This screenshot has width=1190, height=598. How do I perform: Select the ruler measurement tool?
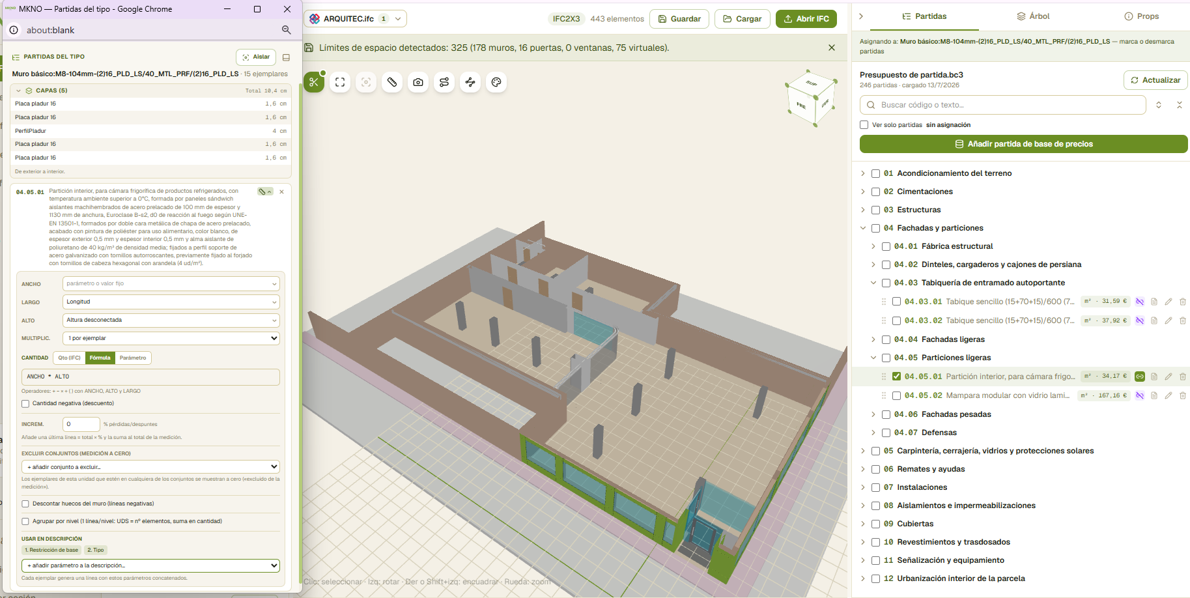[392, 82]
